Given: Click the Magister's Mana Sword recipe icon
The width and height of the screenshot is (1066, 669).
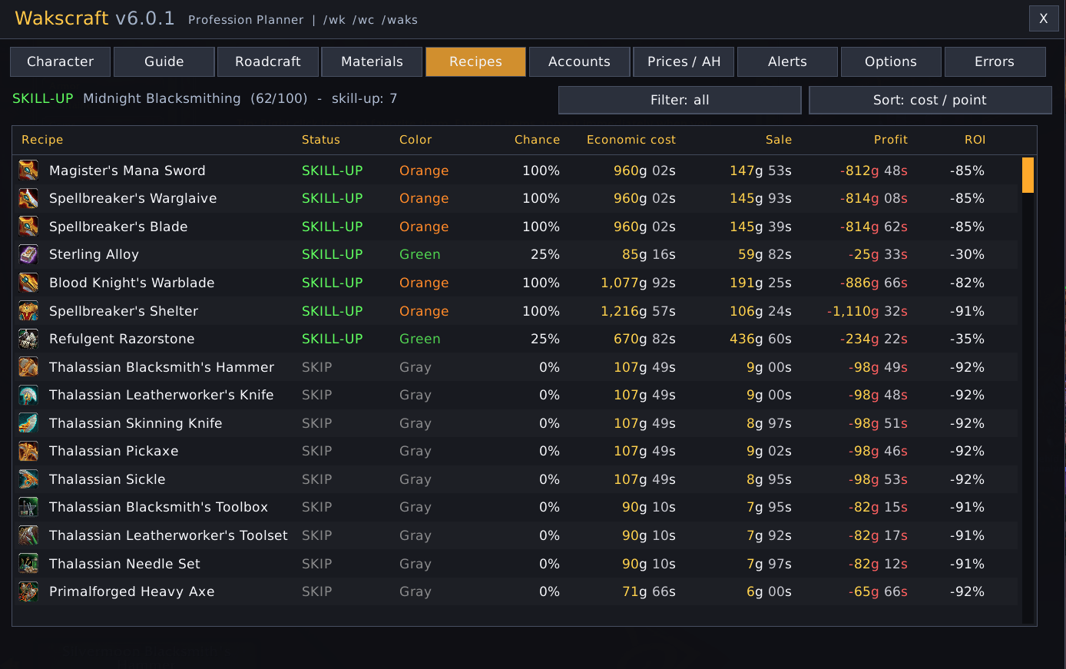Looking at the screenshot, I should [28, 170].
